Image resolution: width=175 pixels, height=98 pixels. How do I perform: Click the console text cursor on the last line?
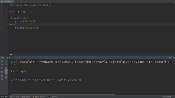11,85
